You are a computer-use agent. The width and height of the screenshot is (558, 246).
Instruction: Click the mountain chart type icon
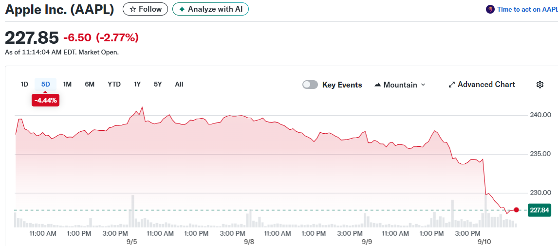(x=378, y=85)
